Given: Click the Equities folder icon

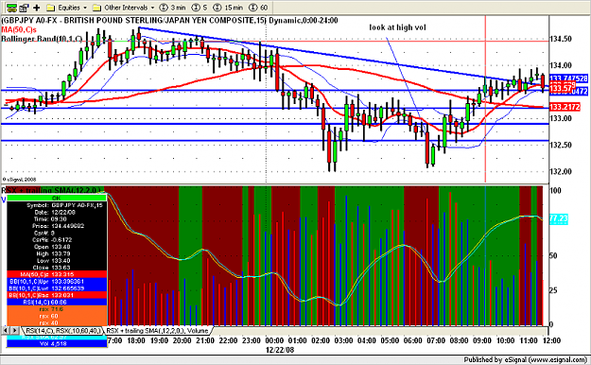Looking at the screenshot, I should [51, 8].
